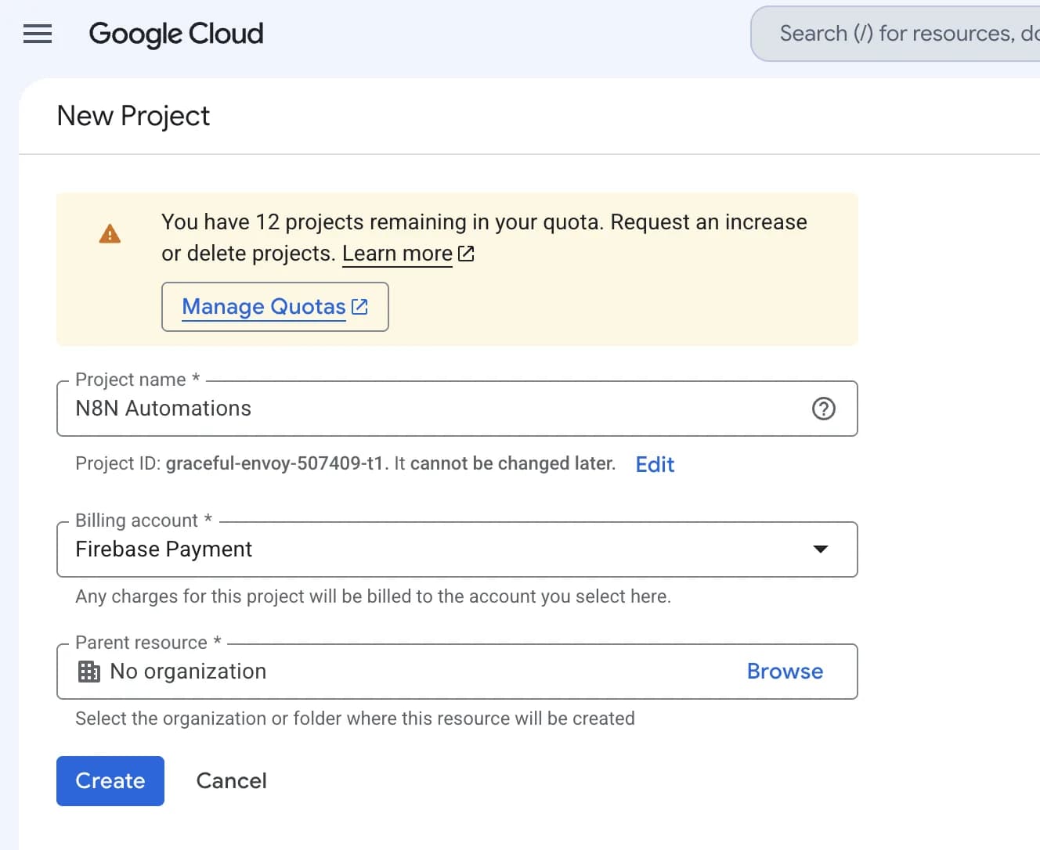
Task: Click the Select the organization helper text
Action: coord(355,719)
